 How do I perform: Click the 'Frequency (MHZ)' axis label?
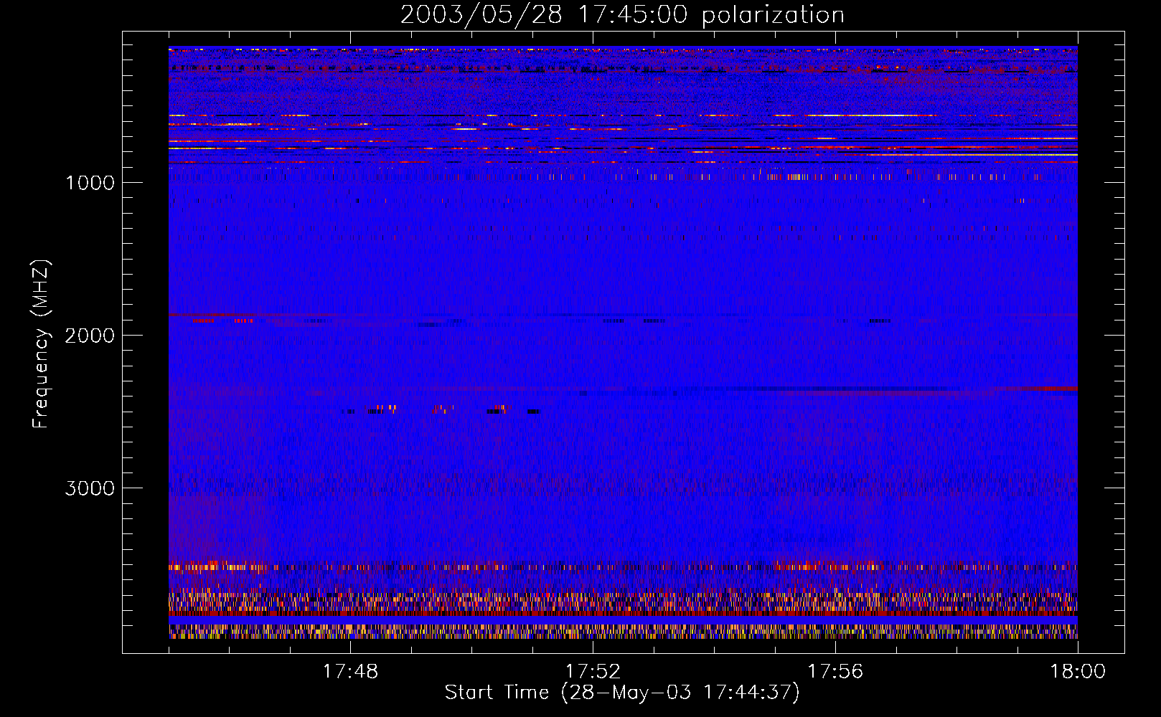[41, 344]
